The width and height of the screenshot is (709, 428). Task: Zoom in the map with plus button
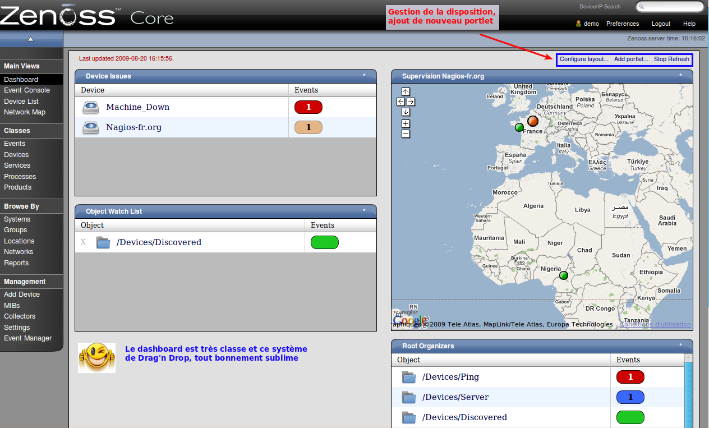406,123
